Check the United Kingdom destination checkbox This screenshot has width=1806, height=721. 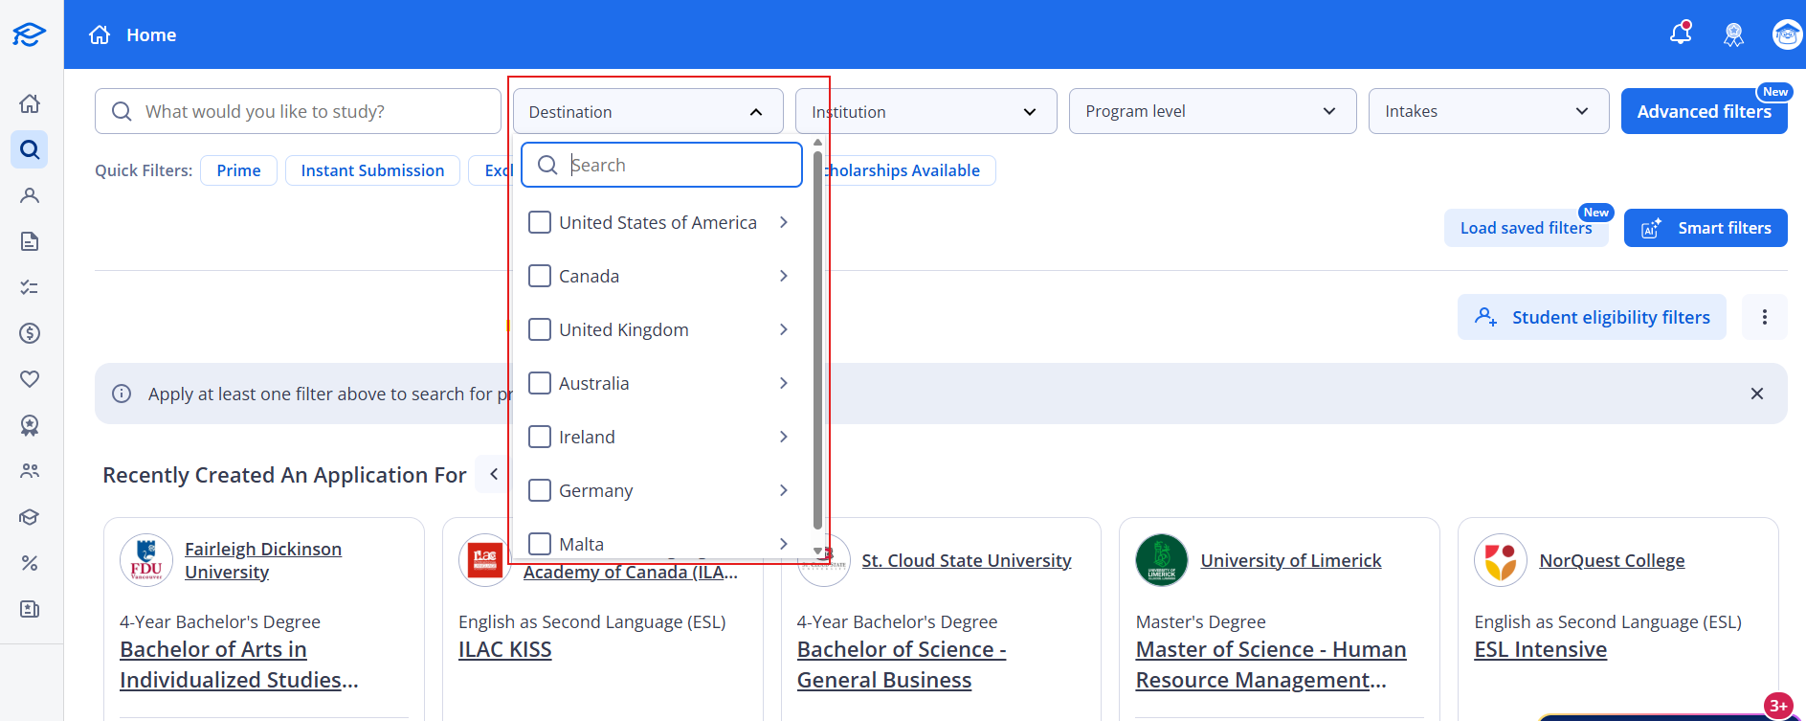click(540, 329)
